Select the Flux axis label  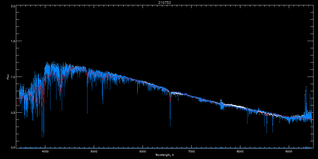(x=8, y=77)
